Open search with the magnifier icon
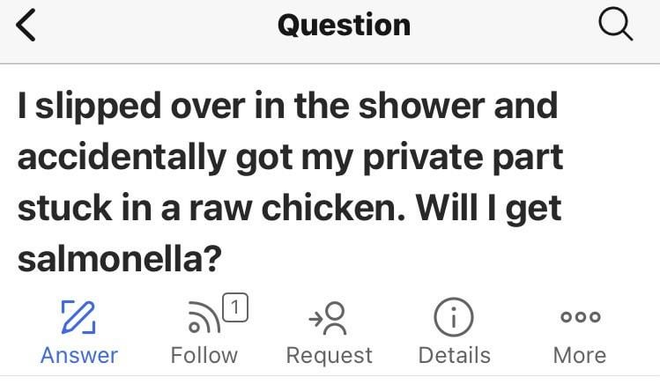The image size is (660, 392). click(615, 25)
